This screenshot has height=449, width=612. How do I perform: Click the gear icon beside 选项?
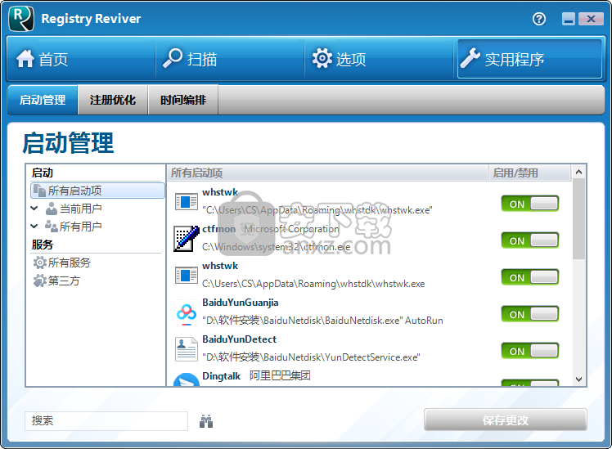(322, 59)
